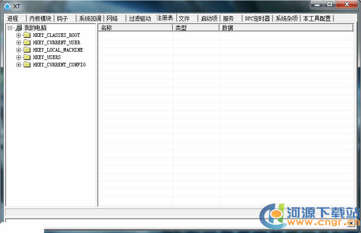Open the dropdown arrow at bottom right
Image resolution: width=361 pixels, height=233 pixels.
click(351, 223)
